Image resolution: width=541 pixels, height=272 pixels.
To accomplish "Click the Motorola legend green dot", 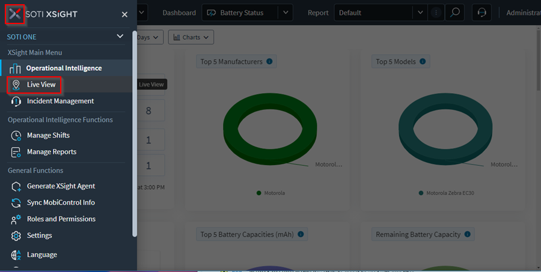I will coord(258,193).
